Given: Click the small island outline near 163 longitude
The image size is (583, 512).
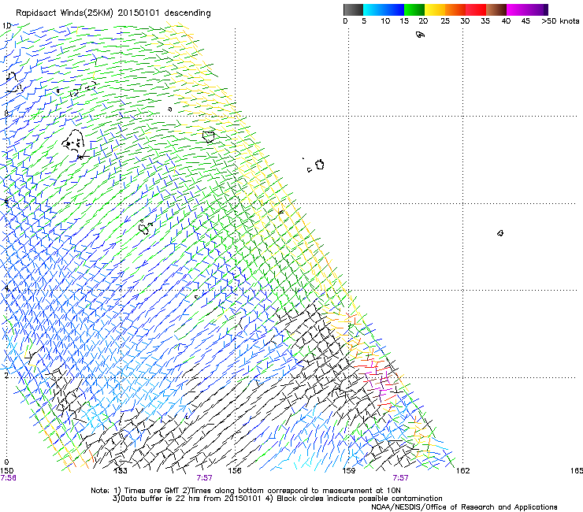Looking at the screenshot, I should (x=500, y=233).
